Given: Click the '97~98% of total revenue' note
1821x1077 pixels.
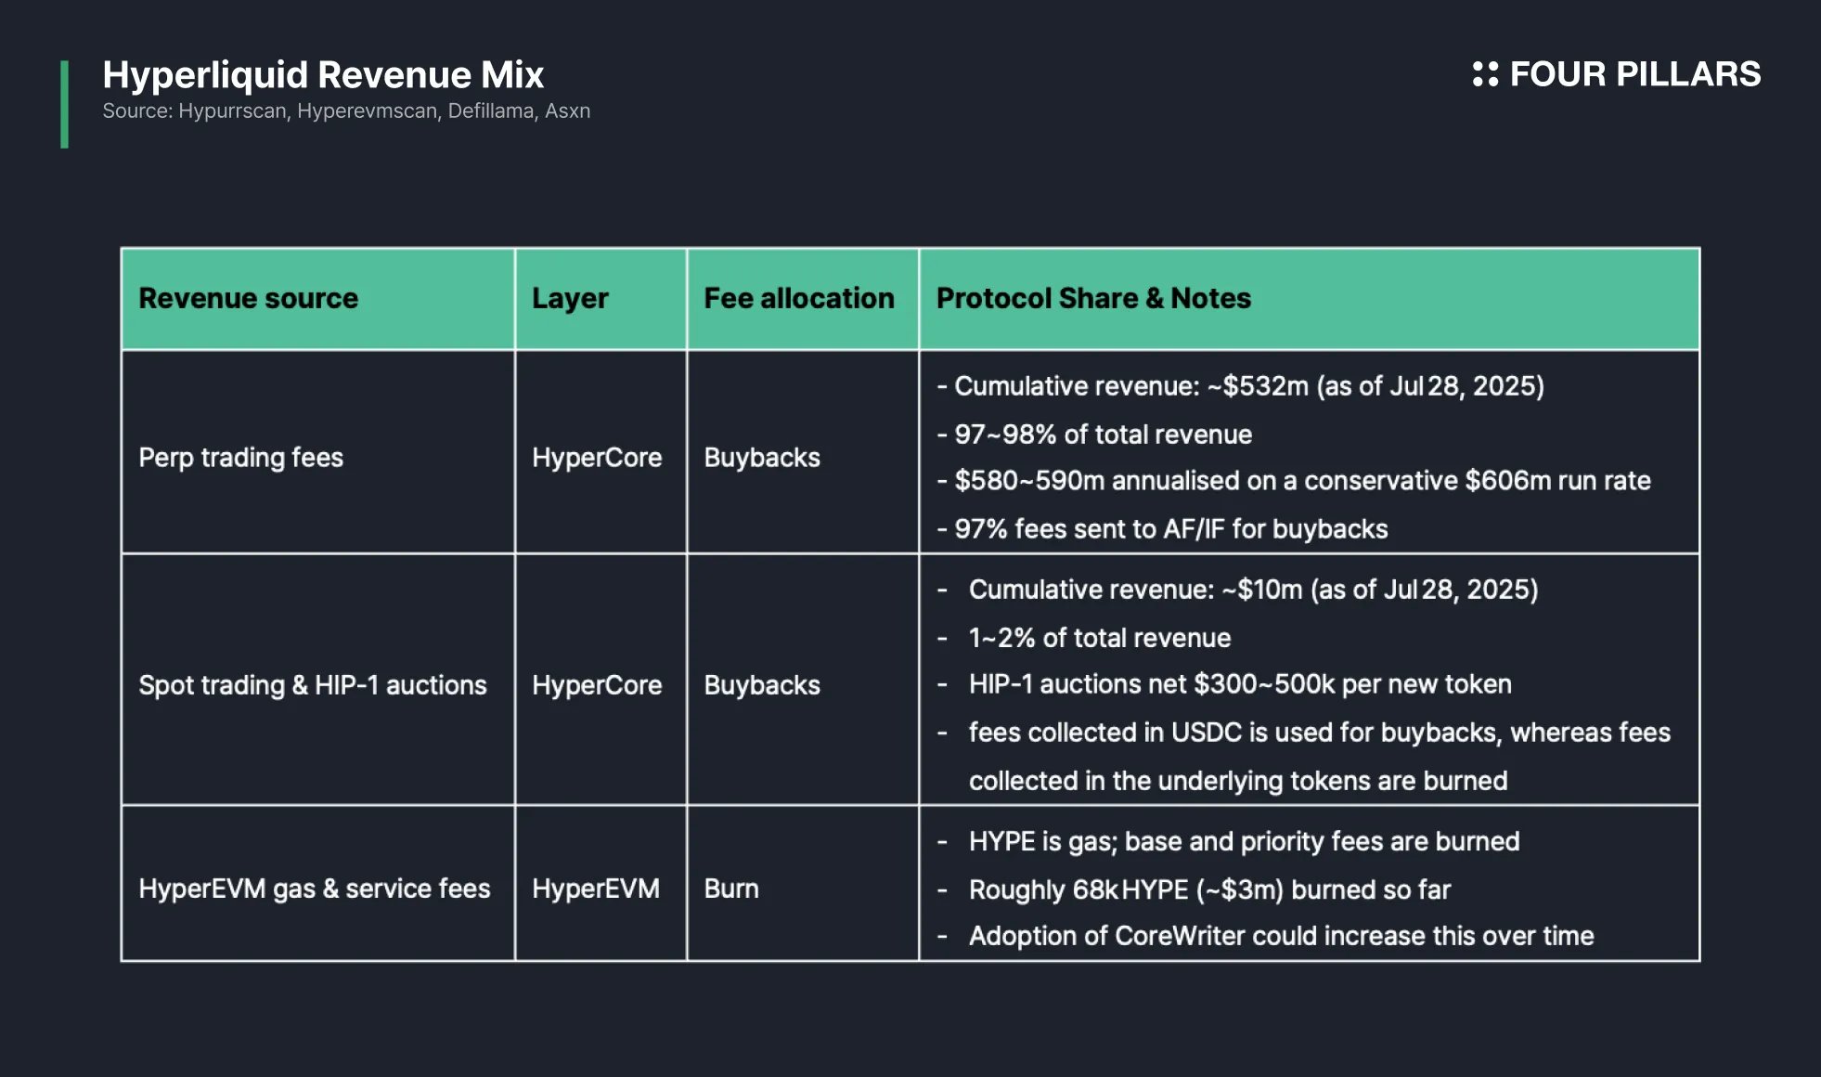Looking at the screenshot, I should 1094,435.
